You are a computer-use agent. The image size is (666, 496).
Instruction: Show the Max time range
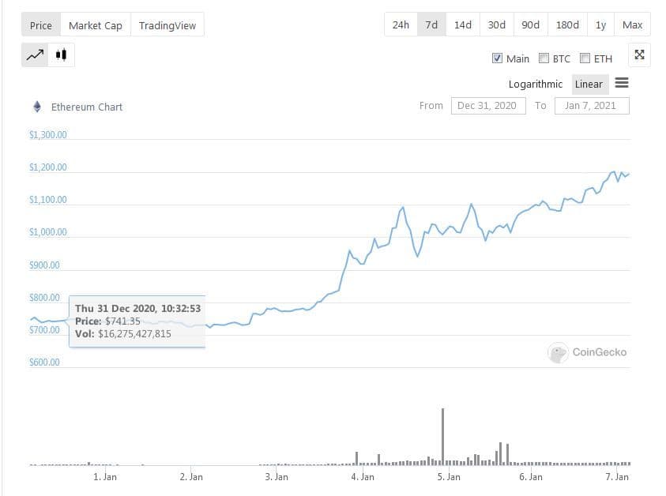[632, 24]
